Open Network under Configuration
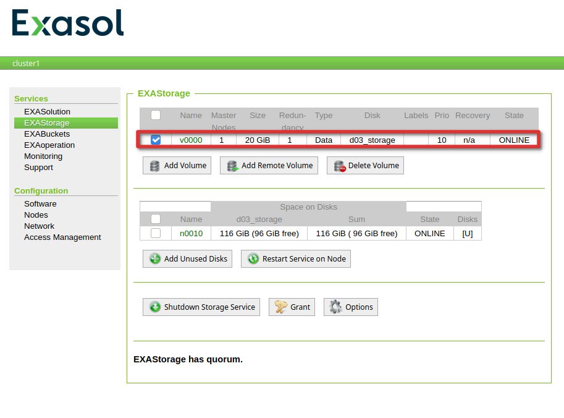564x418 pixels. pyautogui.click(x=39, y=226)
